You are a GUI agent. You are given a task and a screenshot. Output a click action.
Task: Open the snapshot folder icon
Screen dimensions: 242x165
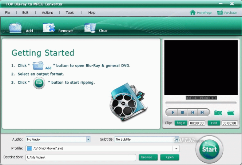point(231,113)
